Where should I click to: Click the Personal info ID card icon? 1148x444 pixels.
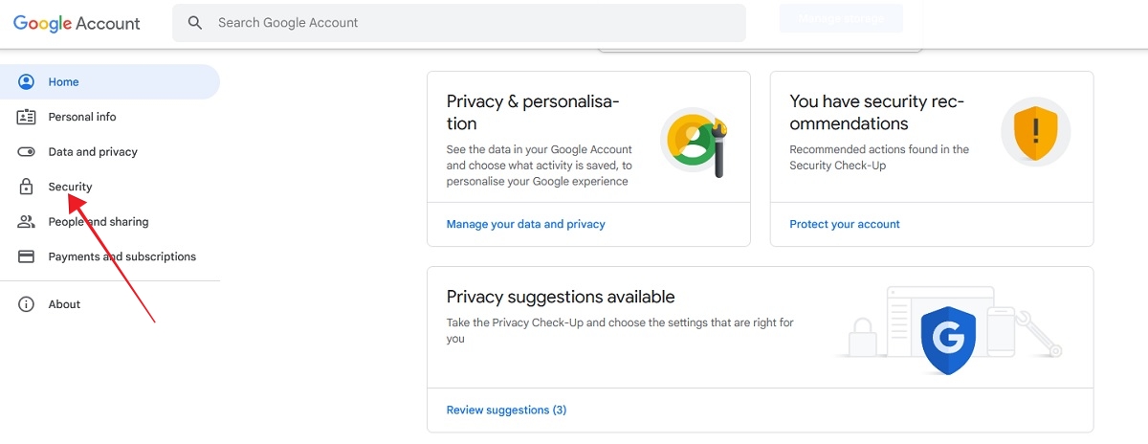27,117
